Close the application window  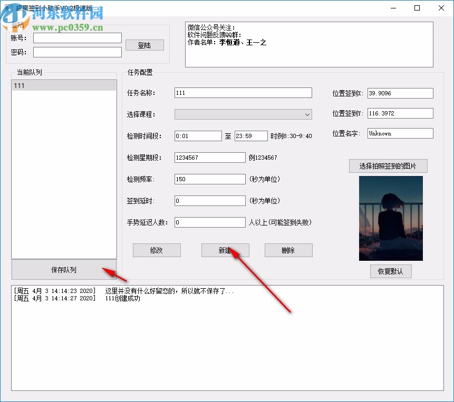tap(441, 8)
